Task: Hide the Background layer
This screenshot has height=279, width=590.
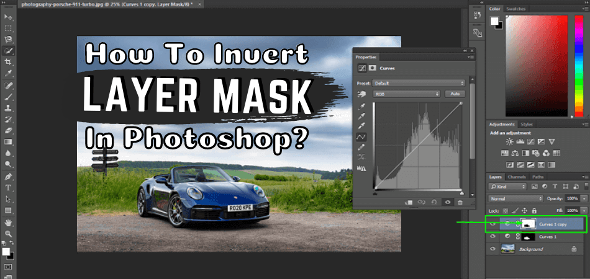Action: [492, 249]
